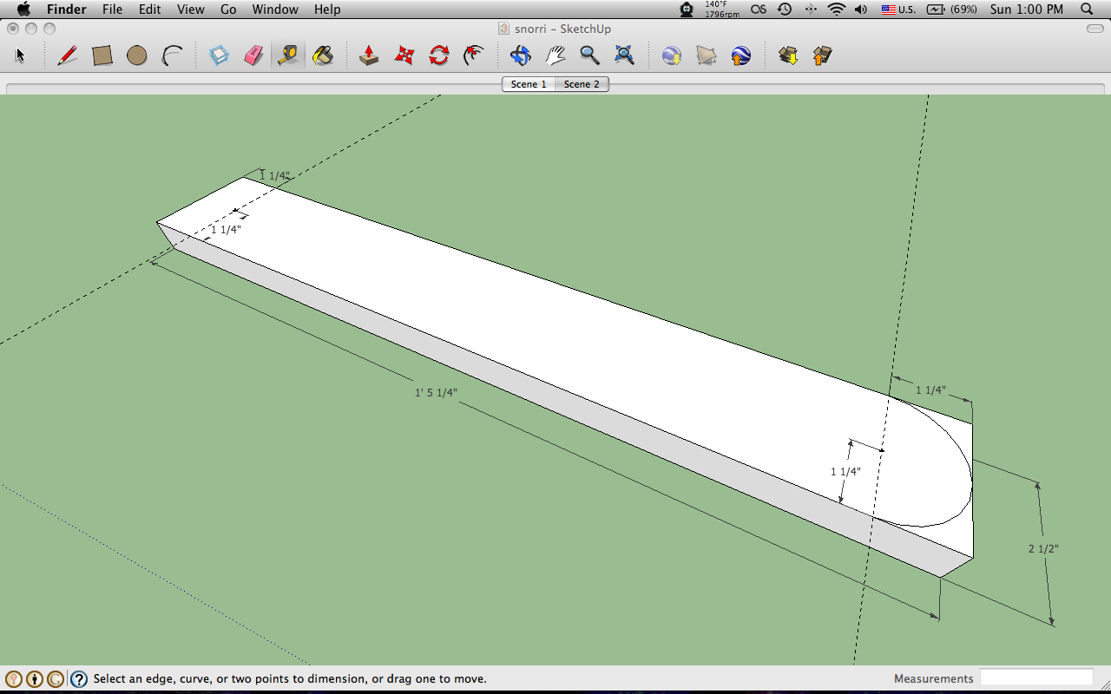Choose the pink Eraser tool
The width and height of the screenshot is (1111, 694).
click(x=253, y=56)
